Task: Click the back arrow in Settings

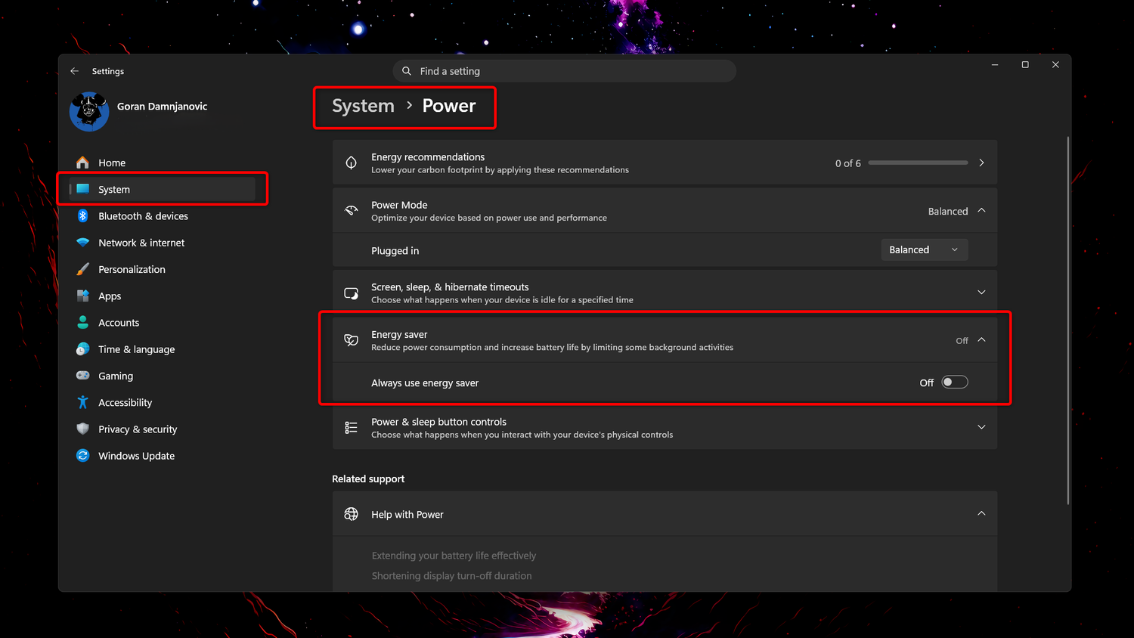Action: pyautogui.click(x=74, y=71)
